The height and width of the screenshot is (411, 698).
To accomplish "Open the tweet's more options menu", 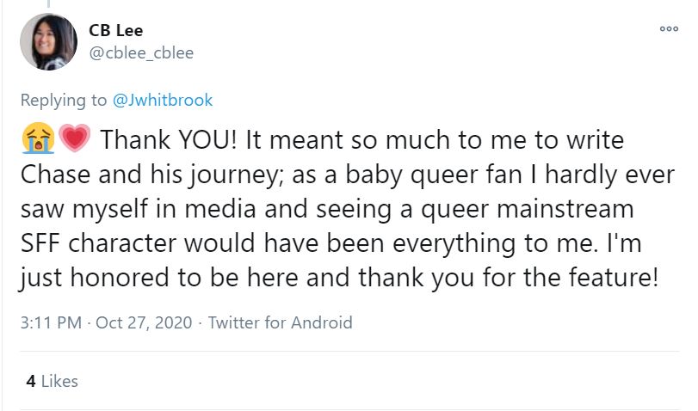I will [x=669, y=28].
